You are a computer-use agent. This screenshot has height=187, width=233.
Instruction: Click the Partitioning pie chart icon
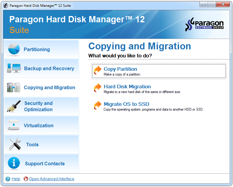[14, 49]
